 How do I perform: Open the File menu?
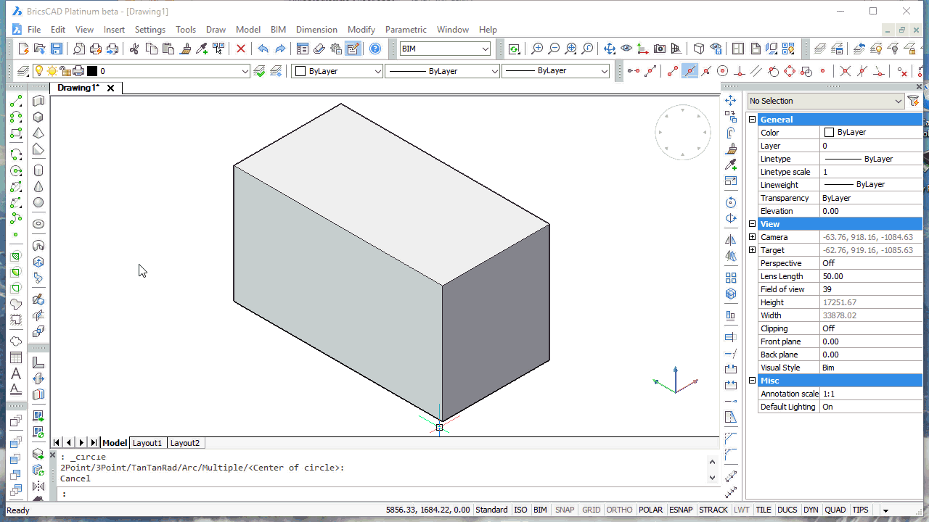click(x=34, y=30)
